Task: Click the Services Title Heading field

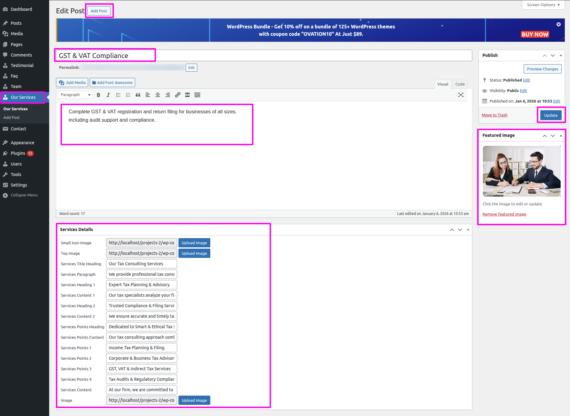Action: click(x=141, y=264)
